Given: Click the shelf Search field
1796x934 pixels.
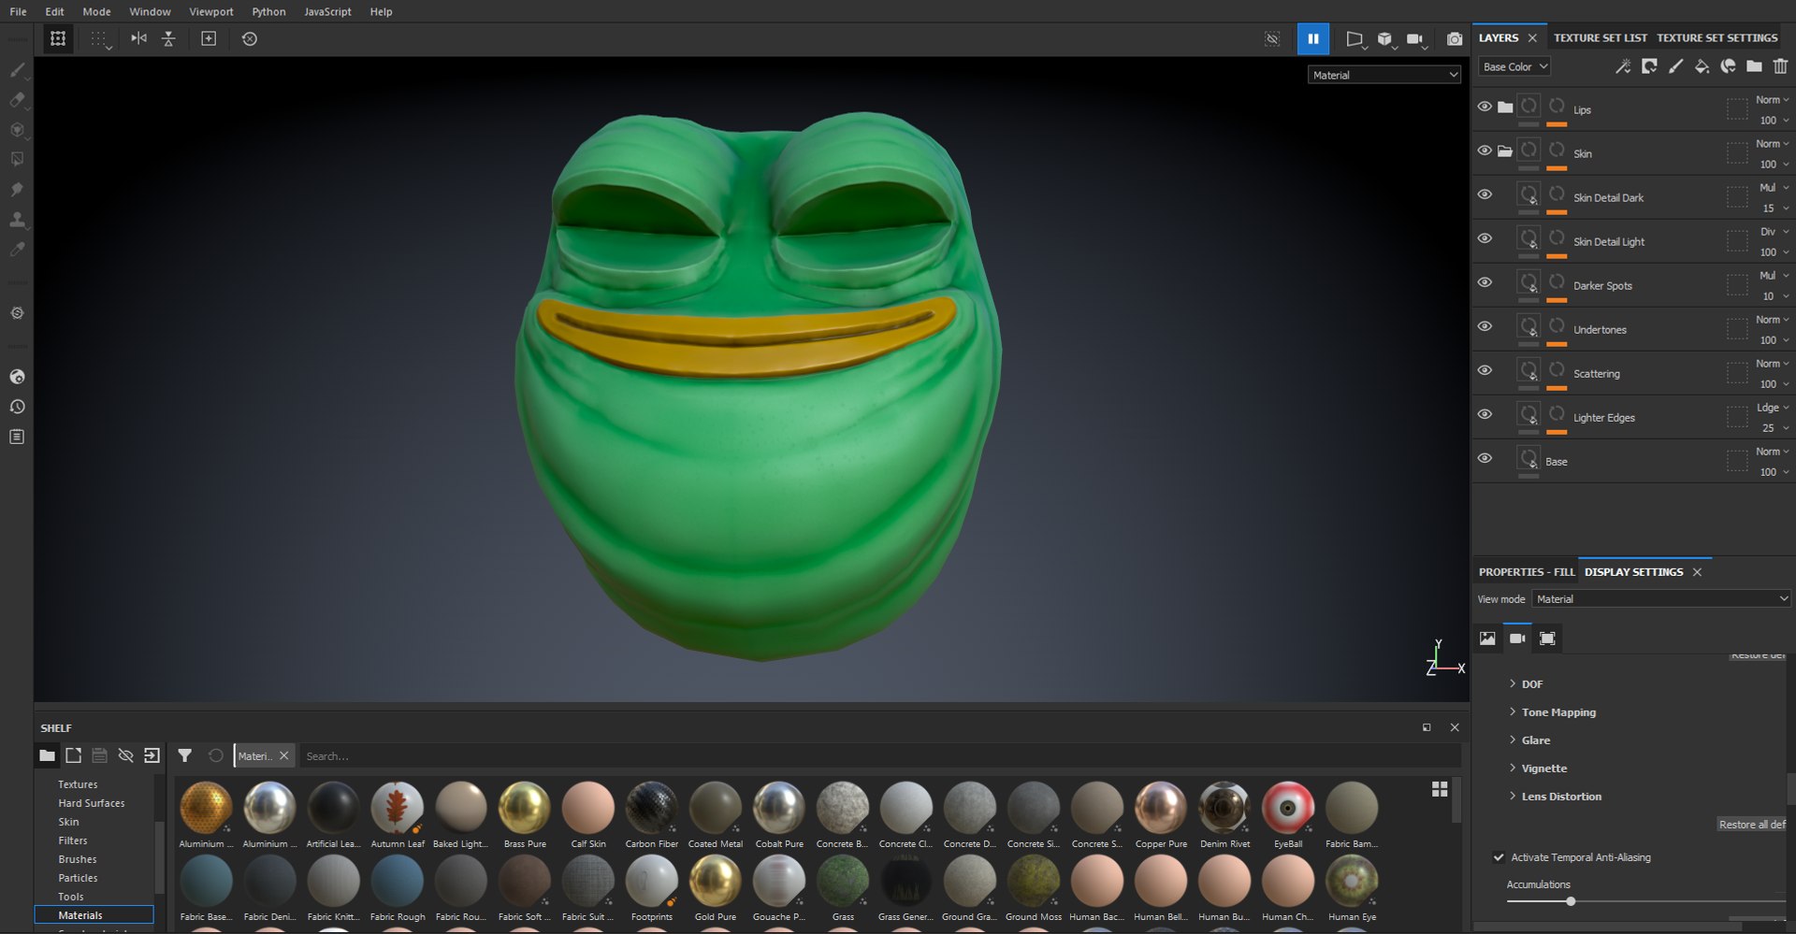Looking at the screenshot, I should coord(879,755).
